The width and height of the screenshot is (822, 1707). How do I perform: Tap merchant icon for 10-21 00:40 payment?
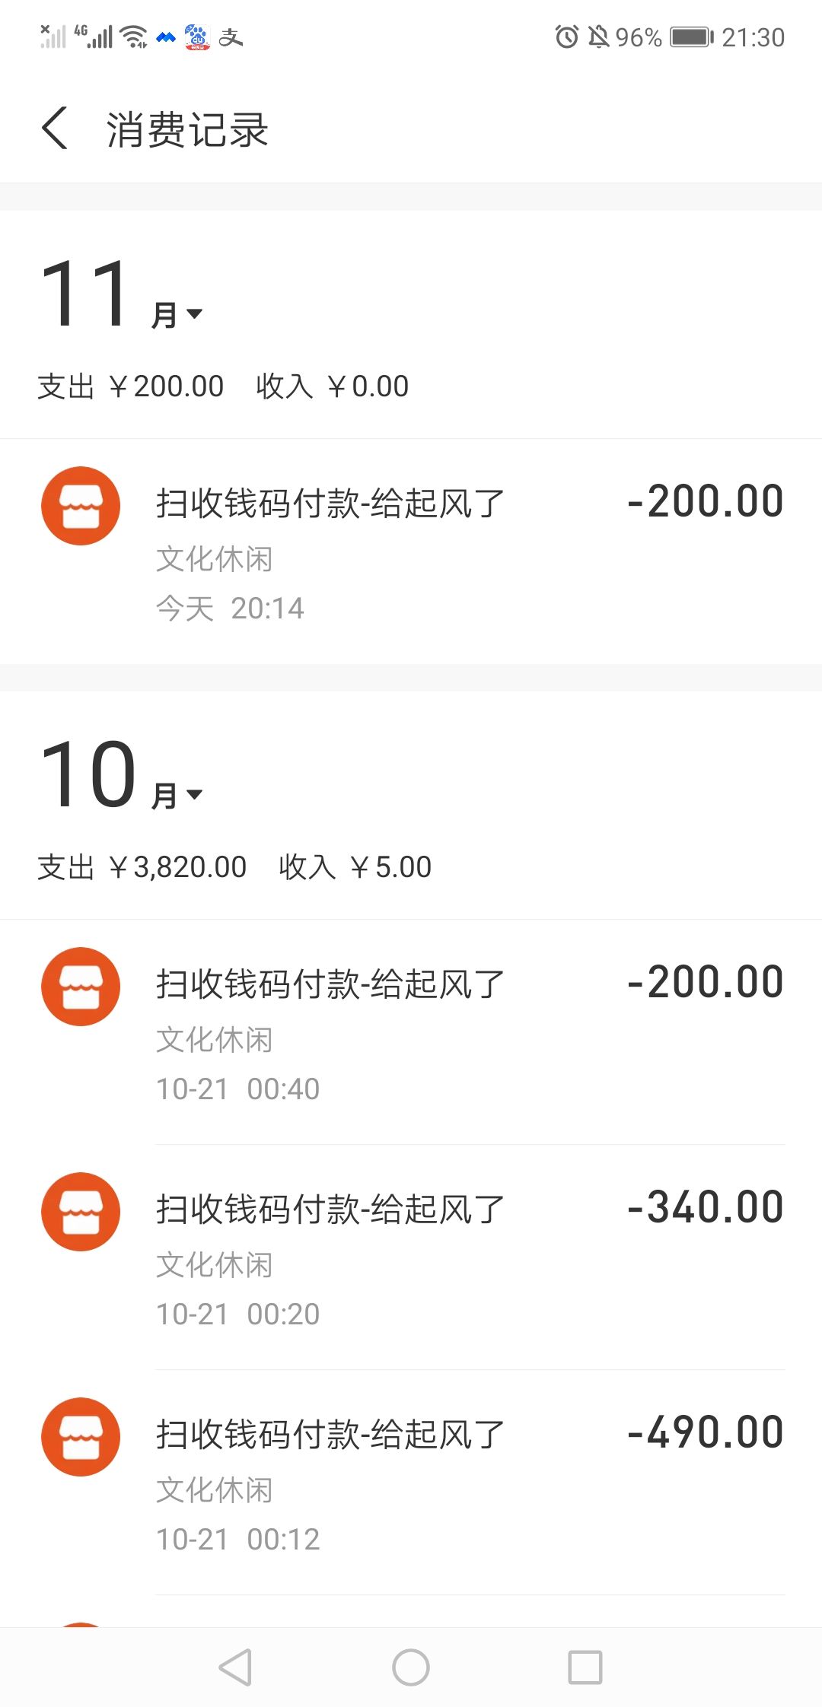pos(81,987)
